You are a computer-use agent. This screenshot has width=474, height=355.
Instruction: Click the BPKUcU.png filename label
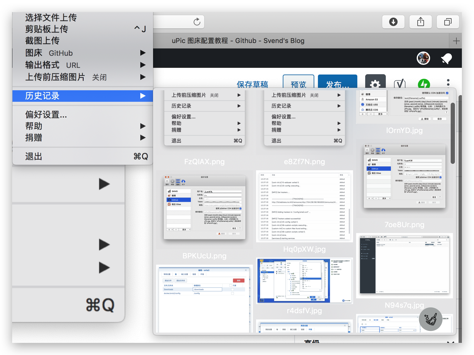pyautogui.click(x=205, y=256)
